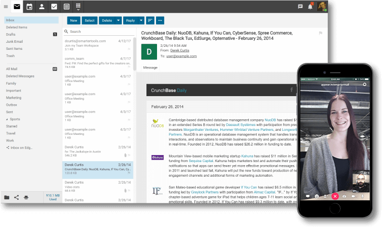Click the message Search field
The image size is (383, 227).
point(99,32)
